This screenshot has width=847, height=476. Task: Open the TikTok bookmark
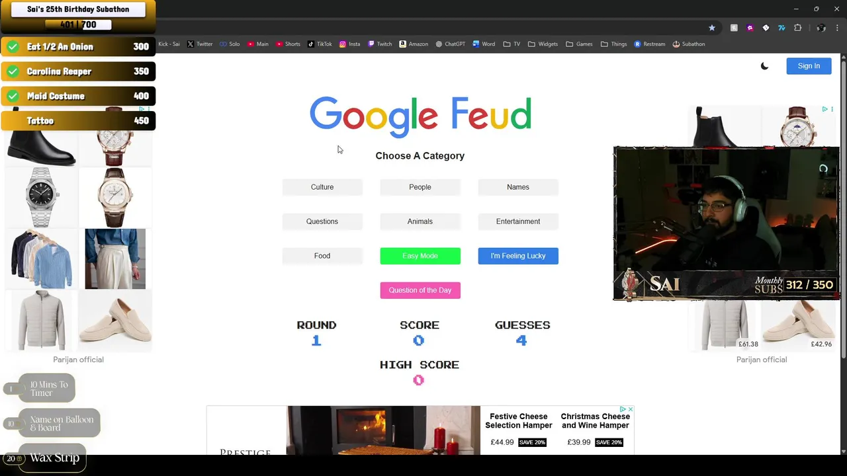pos(320,44)
